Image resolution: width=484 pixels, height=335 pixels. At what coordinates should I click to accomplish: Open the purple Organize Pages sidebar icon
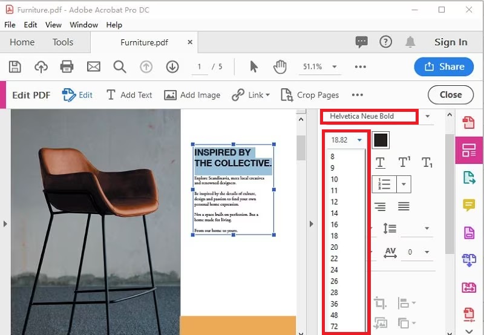coord(469,233)
